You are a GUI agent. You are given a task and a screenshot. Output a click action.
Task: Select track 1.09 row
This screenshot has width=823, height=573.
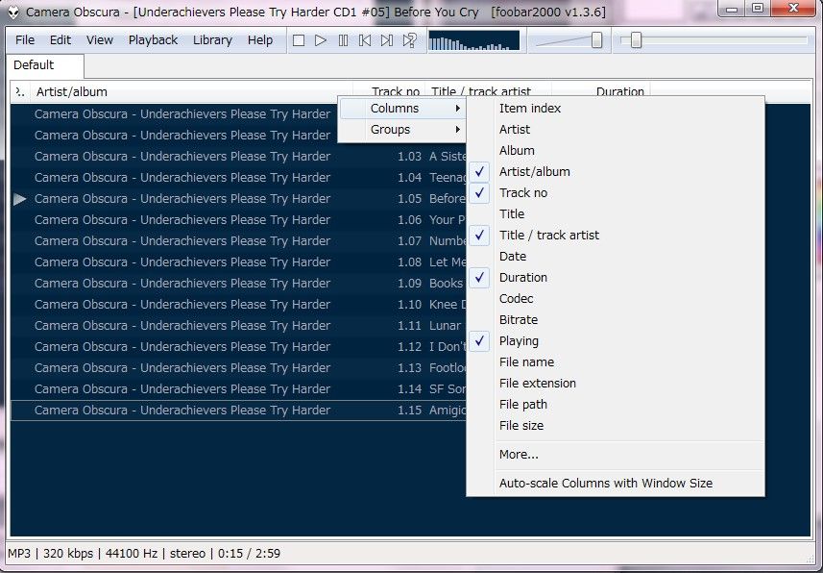point(239,284)
